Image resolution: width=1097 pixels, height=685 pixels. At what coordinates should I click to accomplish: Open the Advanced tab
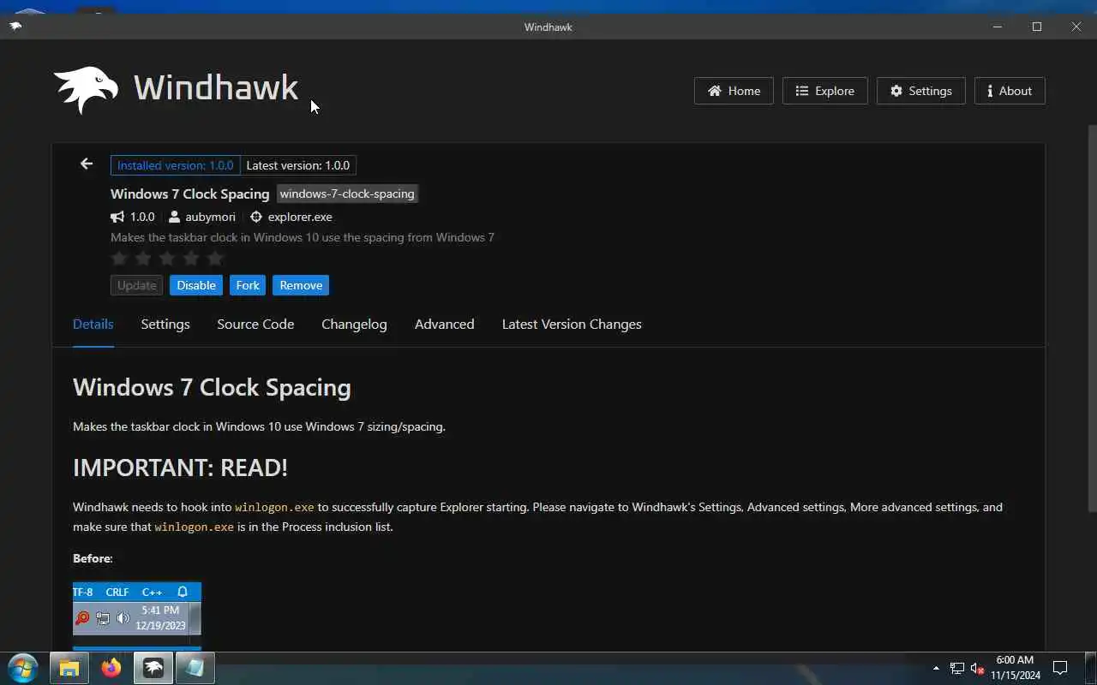(x=444, y=324)
